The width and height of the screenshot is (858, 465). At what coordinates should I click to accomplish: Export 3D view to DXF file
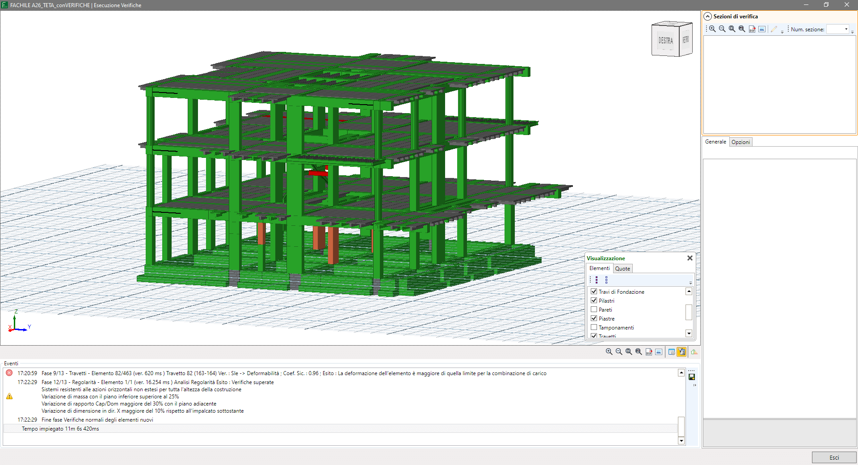(649, 352)
